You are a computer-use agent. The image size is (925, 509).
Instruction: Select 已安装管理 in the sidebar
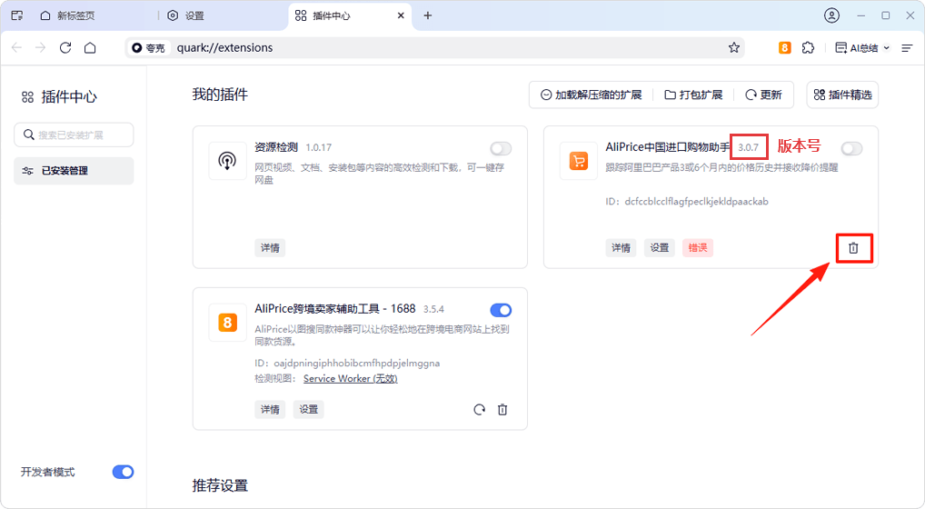point(74,171)
